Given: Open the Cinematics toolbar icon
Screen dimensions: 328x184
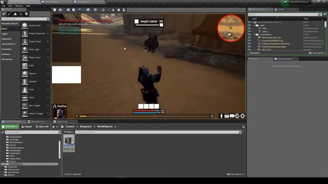Looking at the screenshot, I should click(96, 10).
